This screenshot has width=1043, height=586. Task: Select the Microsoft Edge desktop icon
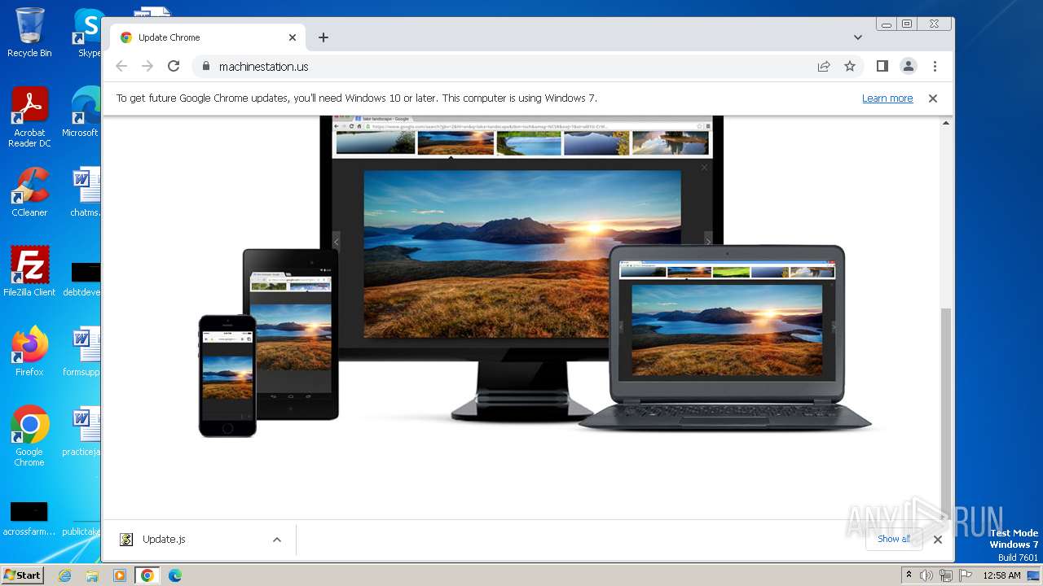pyautogui.click(x=82, y=112)
